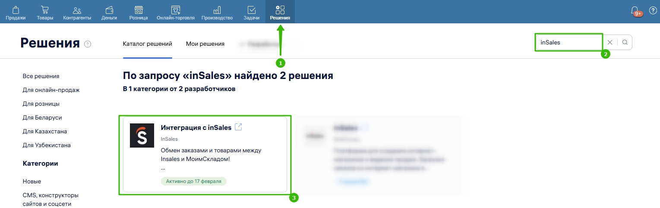Open the Производство section
Screen dimensions: 660x208
coord(218,13)
